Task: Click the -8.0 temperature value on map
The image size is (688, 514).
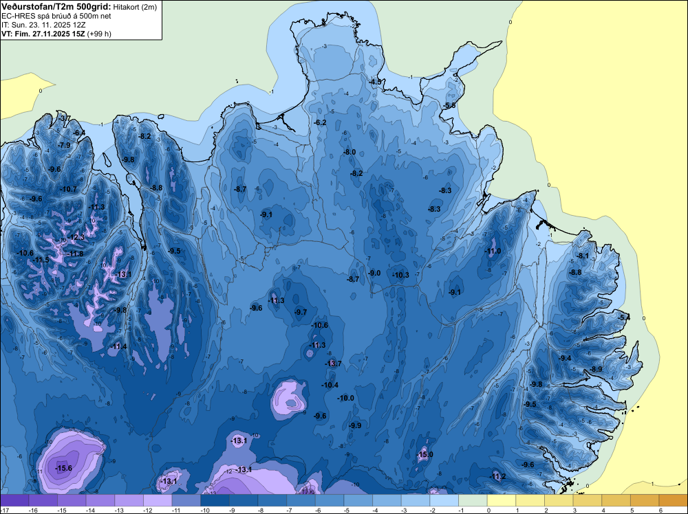Action: [350, 152]
